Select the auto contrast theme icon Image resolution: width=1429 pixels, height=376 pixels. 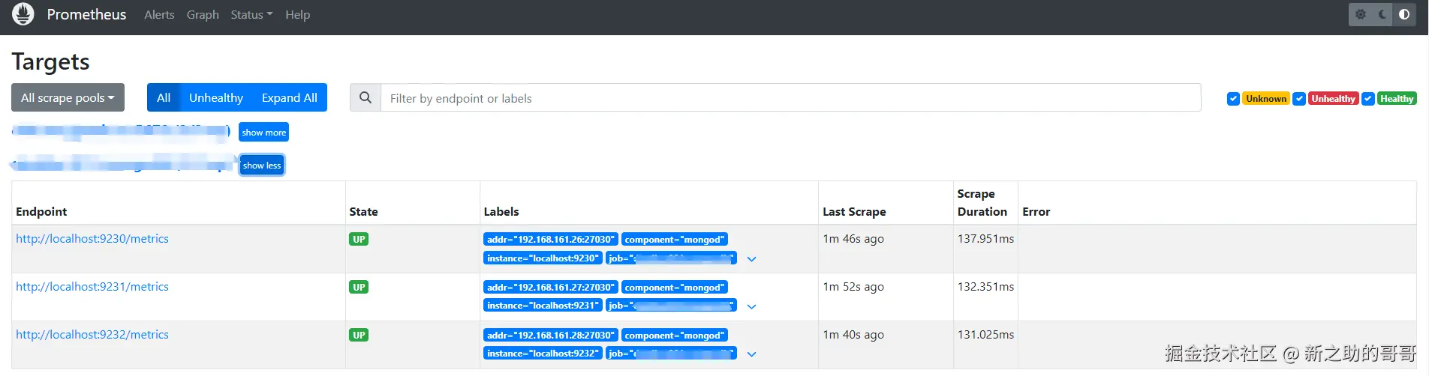[x=1404, y=14]
